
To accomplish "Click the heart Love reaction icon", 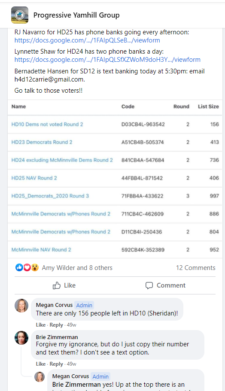I will [x=27, y=268].
